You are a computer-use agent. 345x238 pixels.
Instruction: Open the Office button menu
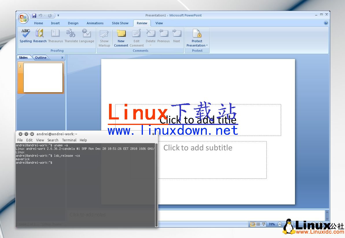point(23,18)
